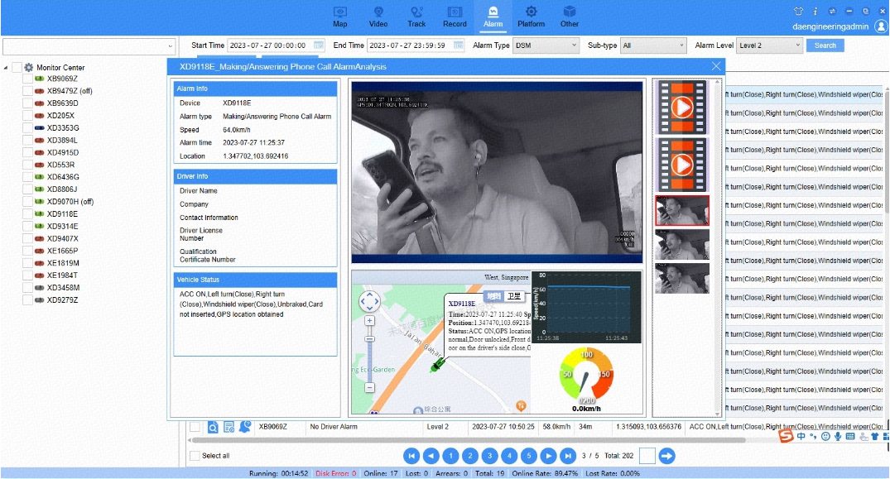Click the page number input field
This screenshot has height=479, width=890.
[647, 456]
